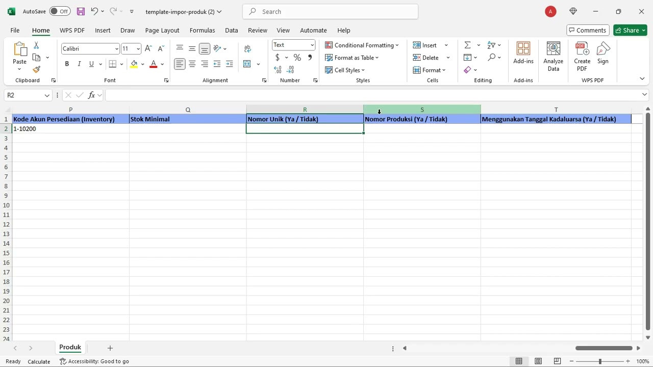This screenshot has width=653, height=367.
Task: Click the Add-ins button
Action: [523, 53]
